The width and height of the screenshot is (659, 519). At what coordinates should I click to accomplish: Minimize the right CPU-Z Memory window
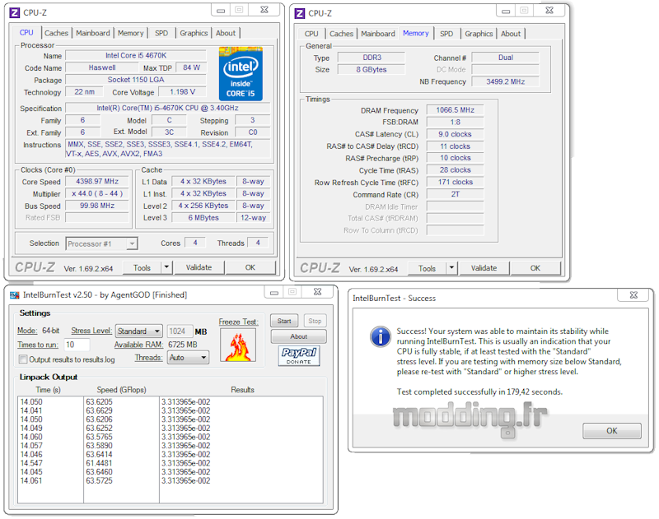coord(506,11)
